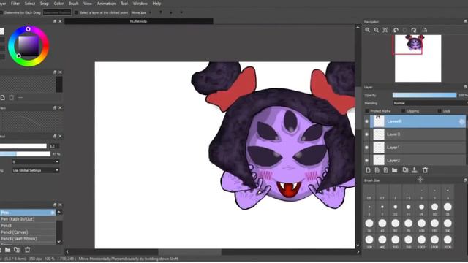Close the brush list panel
Image resolution: width=468 pixels, height=263 pixels.
click(x=60, y=205)
